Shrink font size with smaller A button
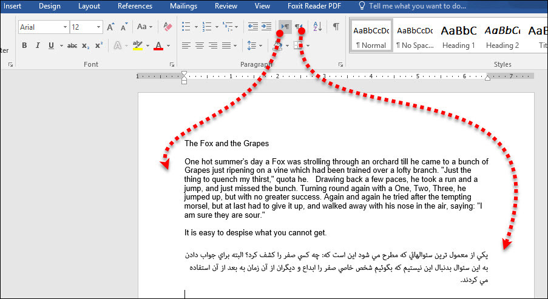The image size is (548, 299). point(124,27)
